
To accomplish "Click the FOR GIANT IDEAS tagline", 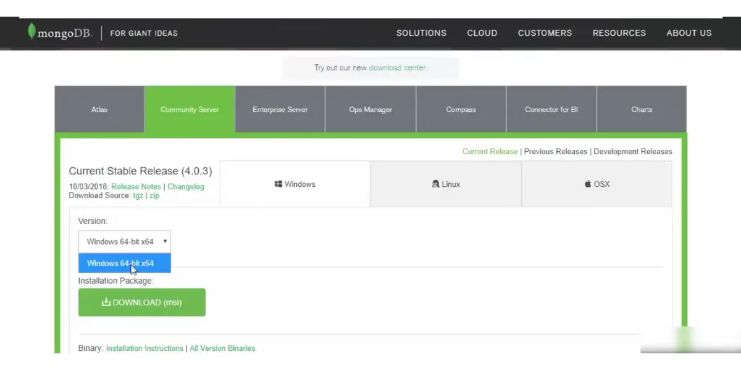I will point(144,33).
